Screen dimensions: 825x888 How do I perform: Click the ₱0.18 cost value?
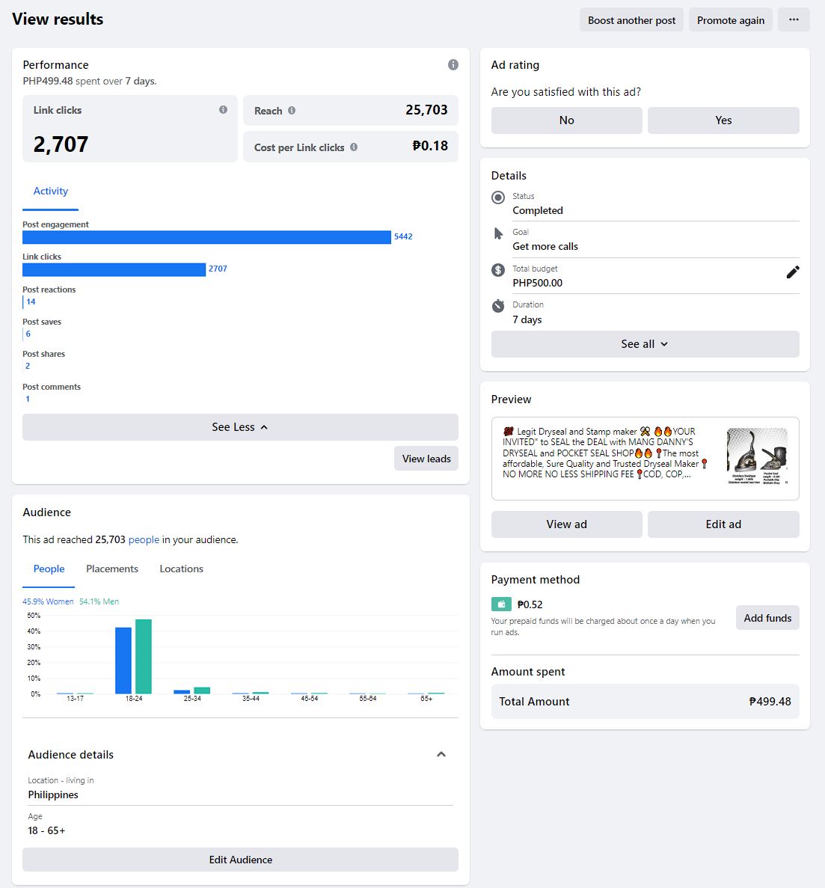[430, 146]
